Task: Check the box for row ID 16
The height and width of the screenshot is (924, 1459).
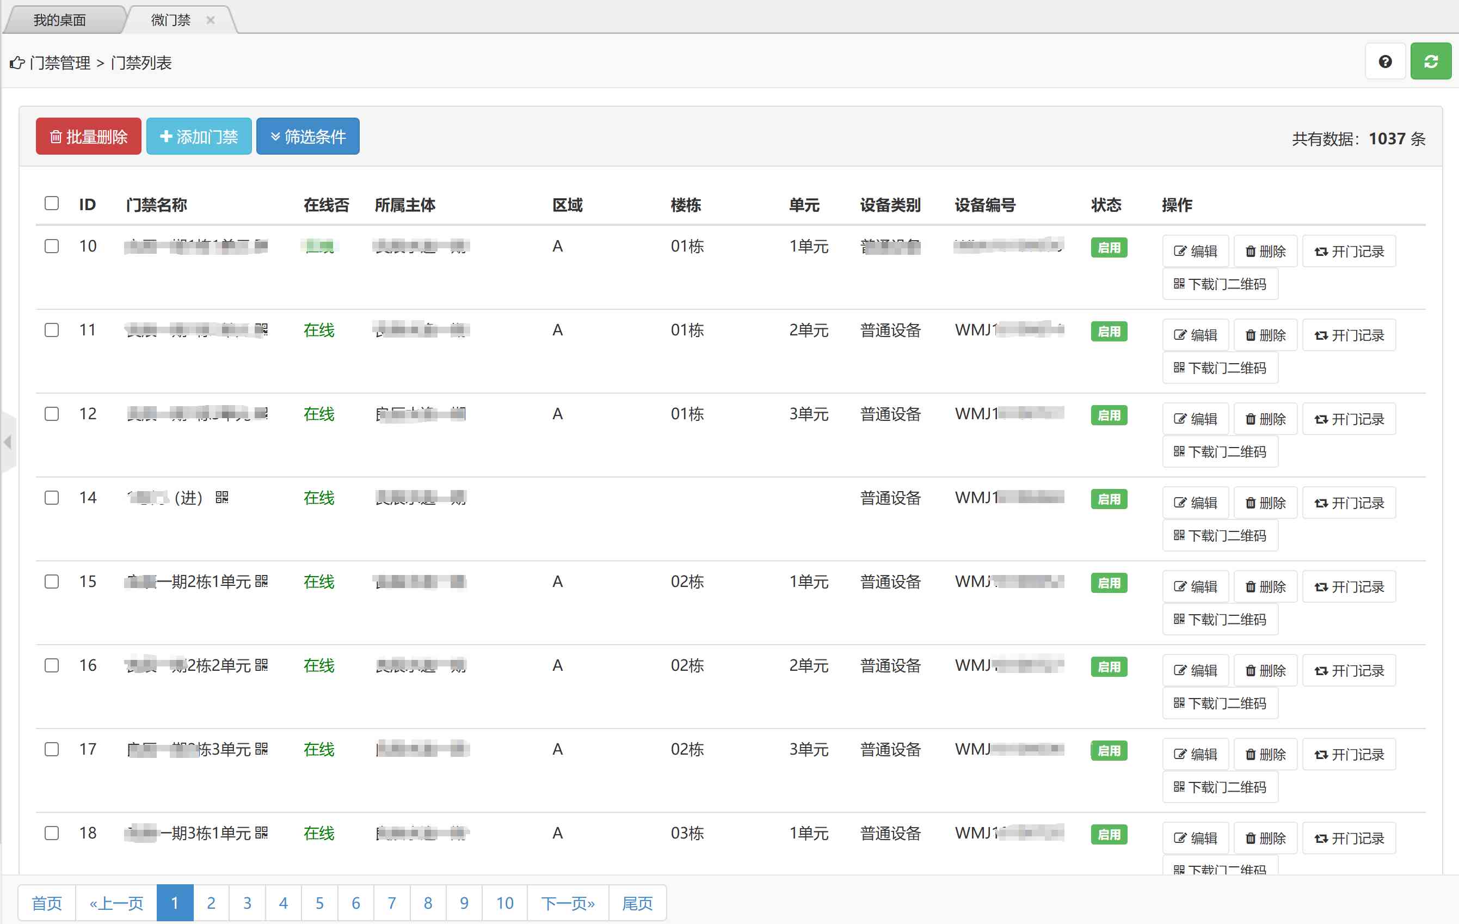Action: pos(52,665)
